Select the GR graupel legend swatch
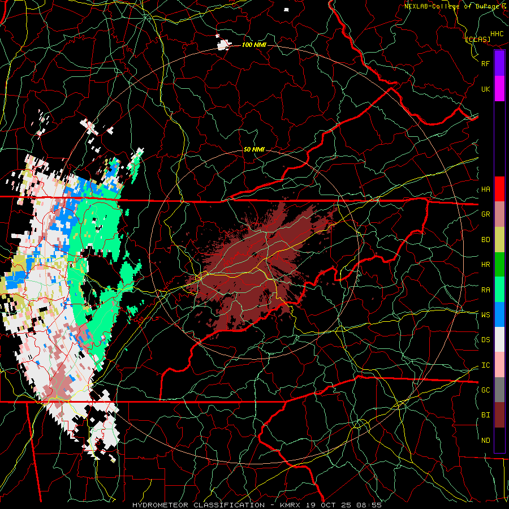 tap(499, 214)
